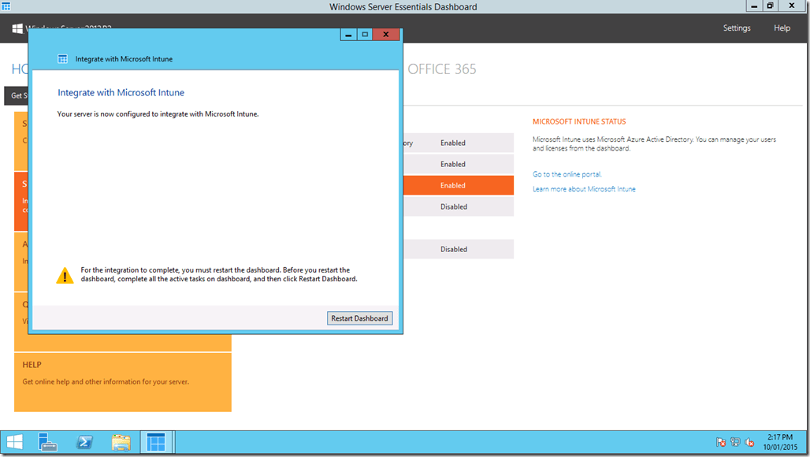
Task: Launch Server Manager from the taskbar
Action: tap(47, 442)
